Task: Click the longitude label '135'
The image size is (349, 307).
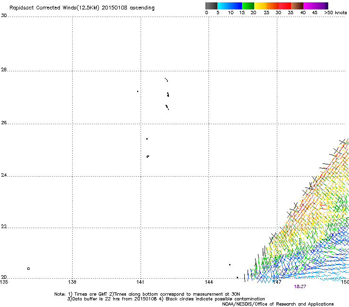Action: (4, 282)
